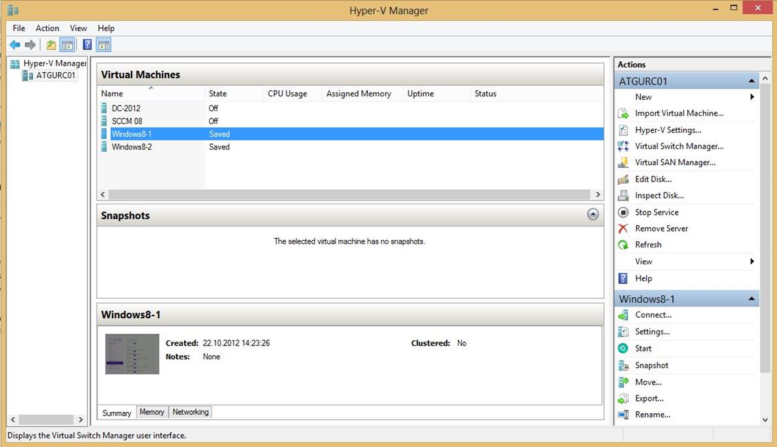Click the Import Virtual Machine icon
This screenshot has height=447, width=777.
click(x=623, y=113)
